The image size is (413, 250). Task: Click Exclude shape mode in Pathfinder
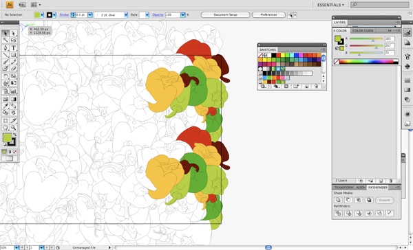click(x=369, y=200)
